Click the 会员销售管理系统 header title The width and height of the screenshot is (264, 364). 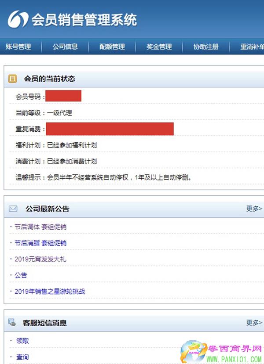point(84,20)
